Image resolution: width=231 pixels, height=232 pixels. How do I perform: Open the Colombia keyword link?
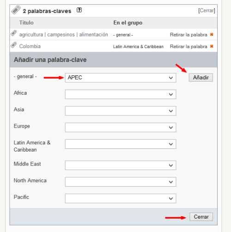30,46
